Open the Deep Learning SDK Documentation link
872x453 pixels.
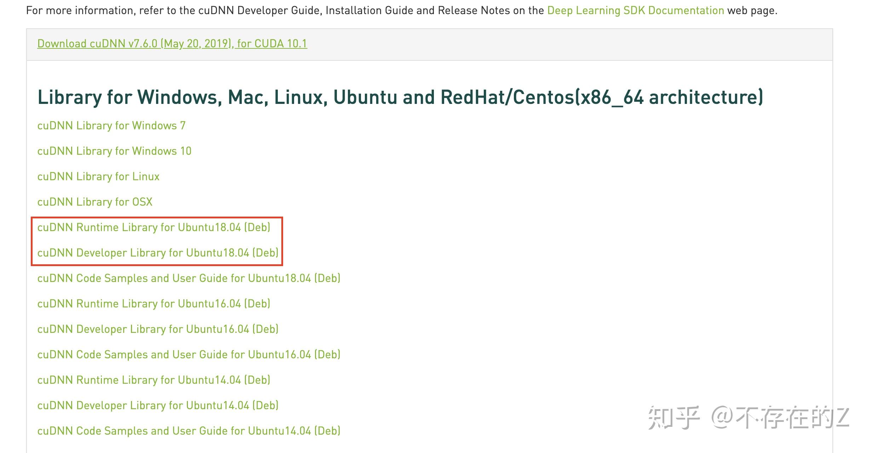635,11
